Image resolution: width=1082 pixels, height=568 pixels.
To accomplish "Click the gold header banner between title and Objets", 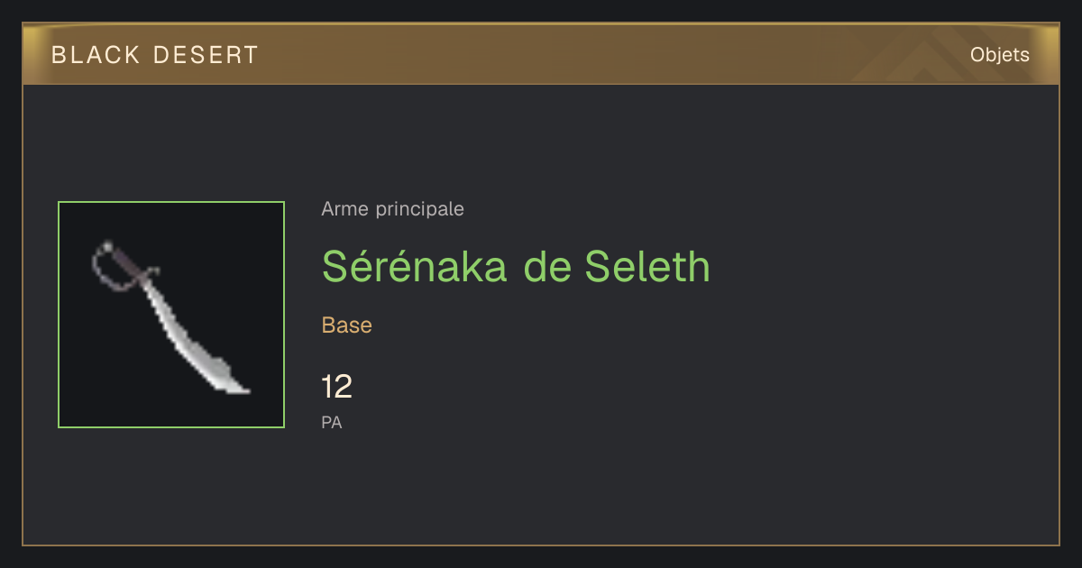I will (613, 55).
